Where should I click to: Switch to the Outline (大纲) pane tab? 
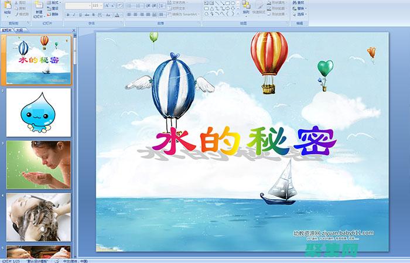[19, 29]
